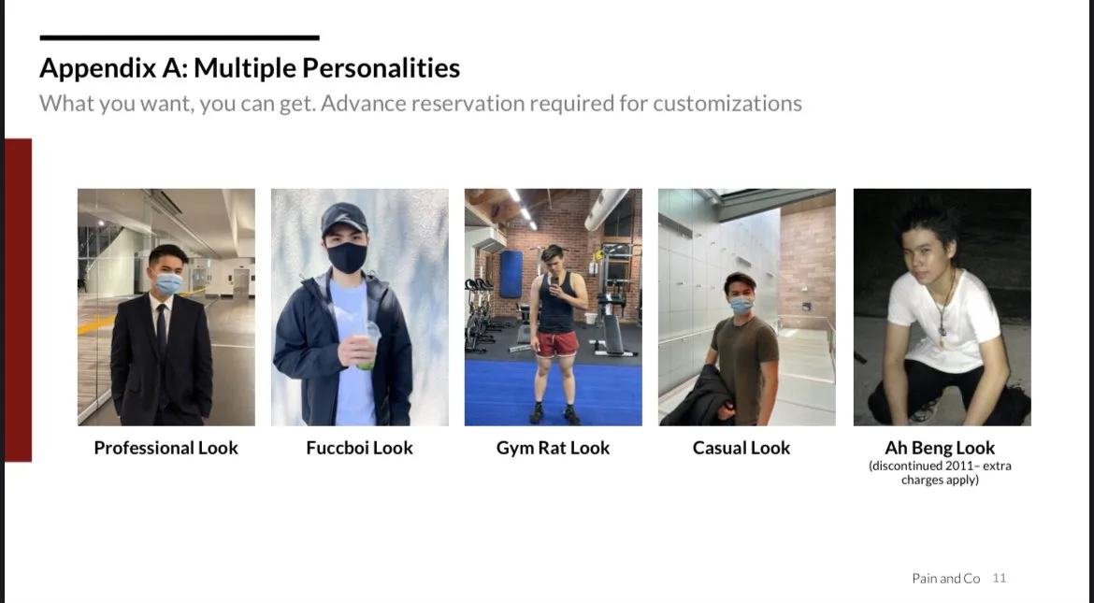Click the 'Appendix A: Multiple Personalities' title
1094x603 pixels.
coord(250,68)
